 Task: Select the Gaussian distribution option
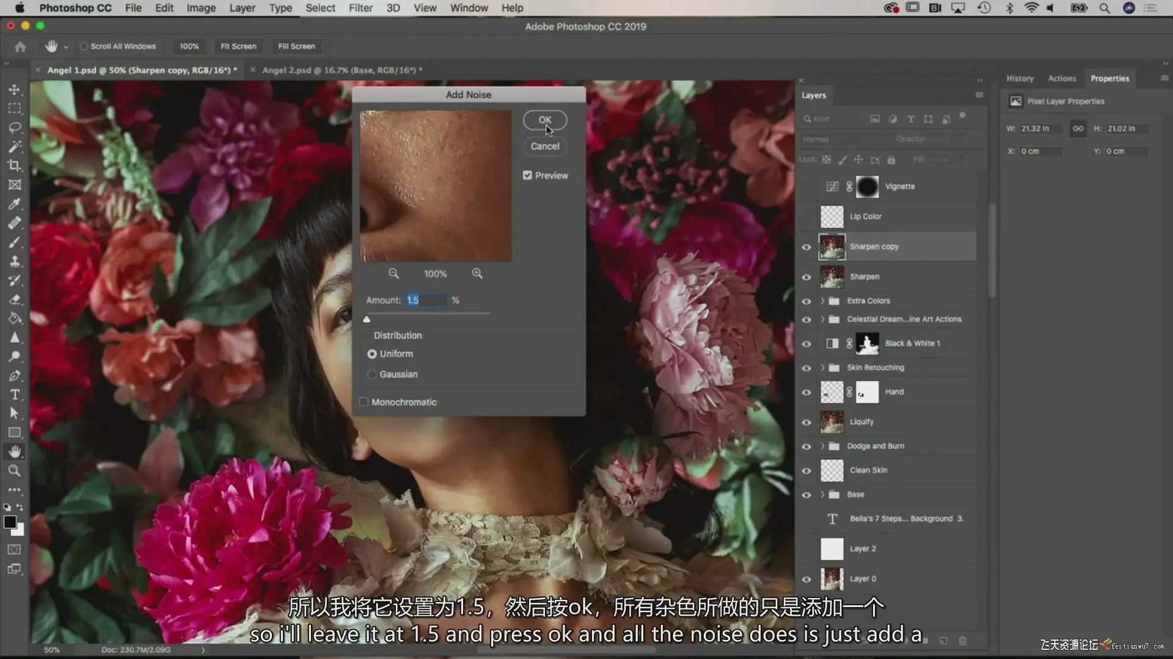[x=372, y=375]
